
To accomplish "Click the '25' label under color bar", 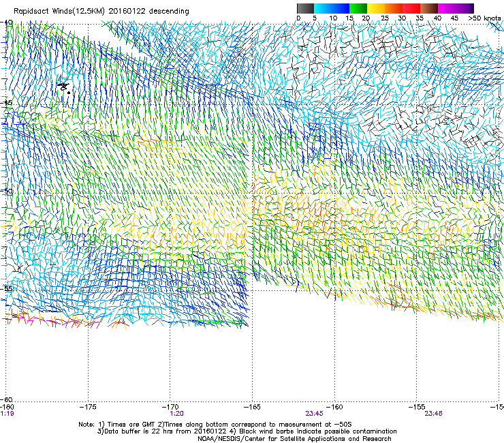I will pos(385,18).
